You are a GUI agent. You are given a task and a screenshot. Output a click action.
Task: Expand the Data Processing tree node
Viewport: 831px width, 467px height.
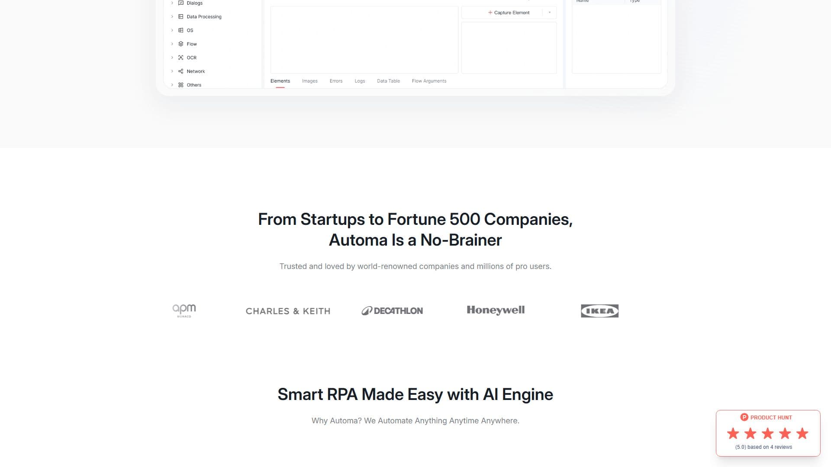pos(172,16)
